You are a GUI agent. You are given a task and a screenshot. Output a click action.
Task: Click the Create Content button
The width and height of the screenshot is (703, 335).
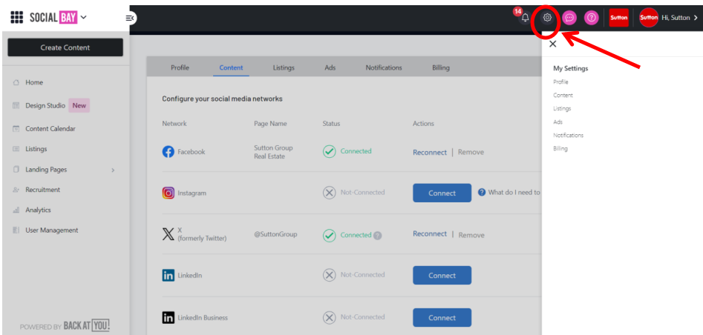65,47
